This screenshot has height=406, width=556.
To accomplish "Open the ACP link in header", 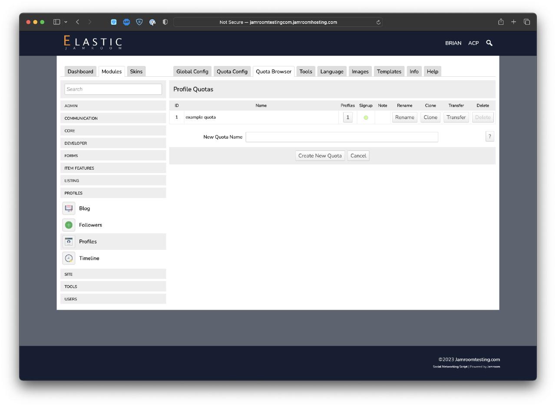I will 473,43.
